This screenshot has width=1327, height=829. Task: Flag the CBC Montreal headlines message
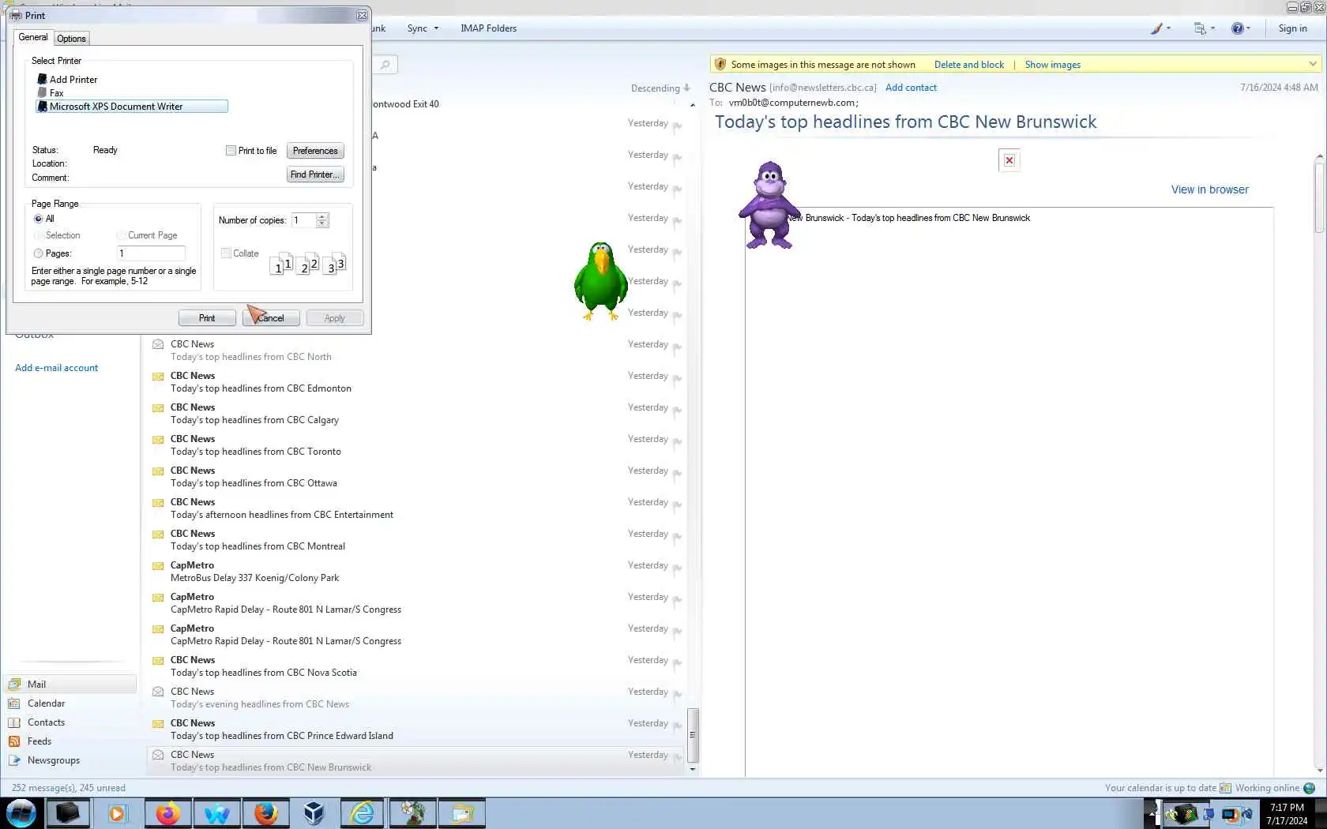678,536
